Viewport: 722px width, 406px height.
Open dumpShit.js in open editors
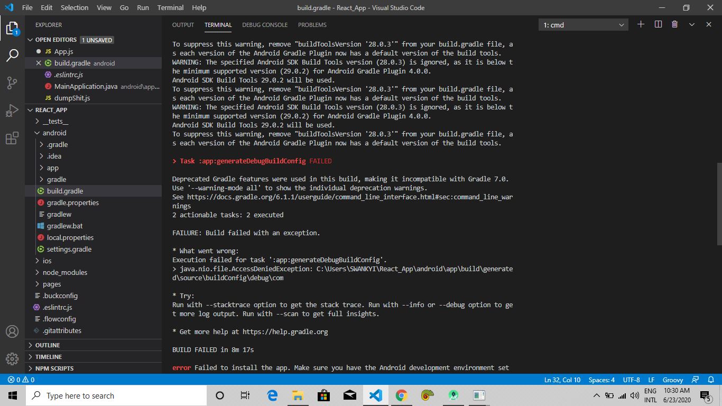(x=93, y=98)
